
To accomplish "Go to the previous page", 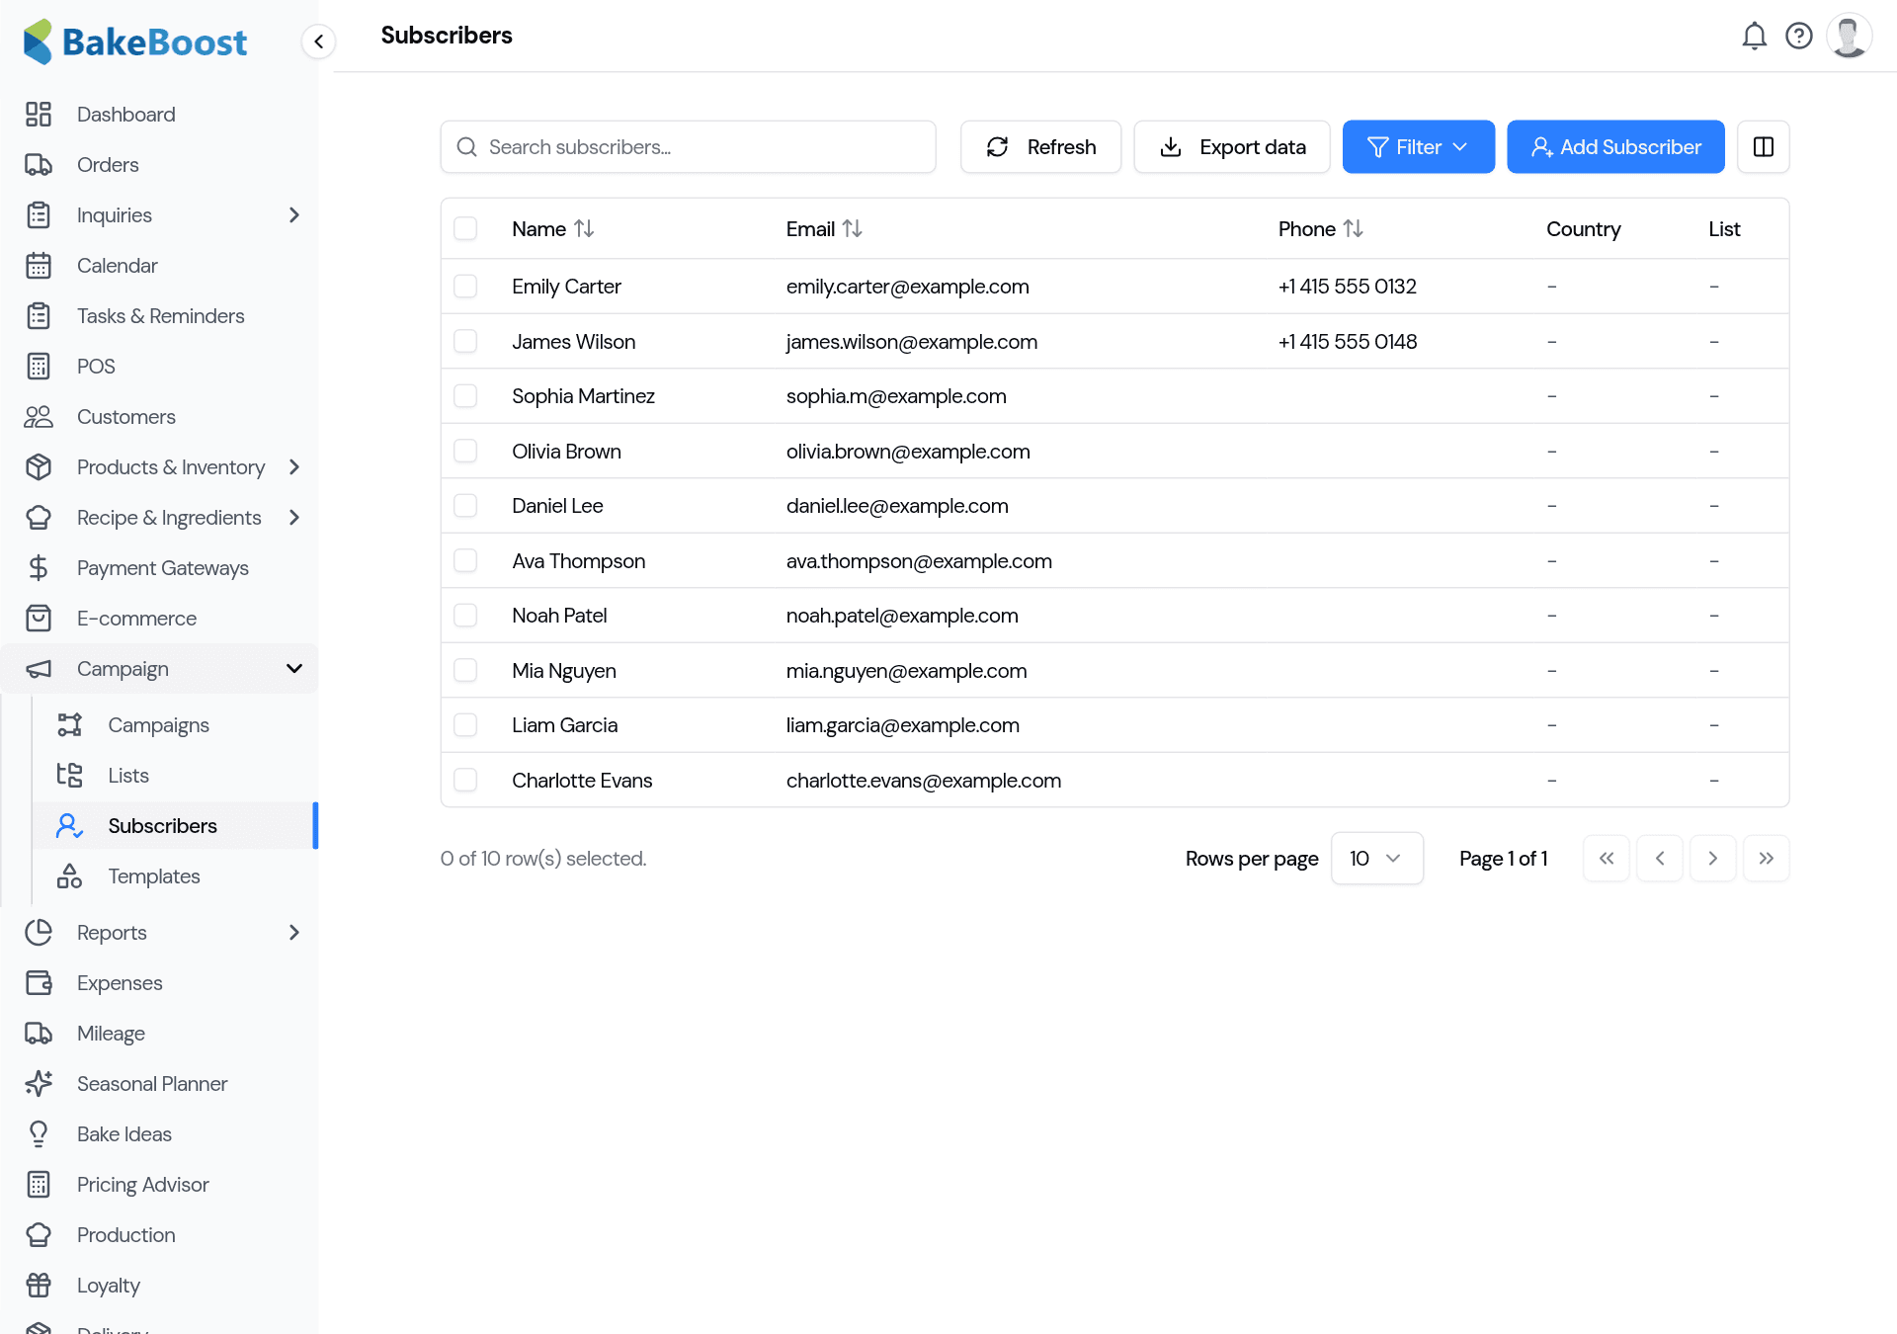I will point(1660,859).
